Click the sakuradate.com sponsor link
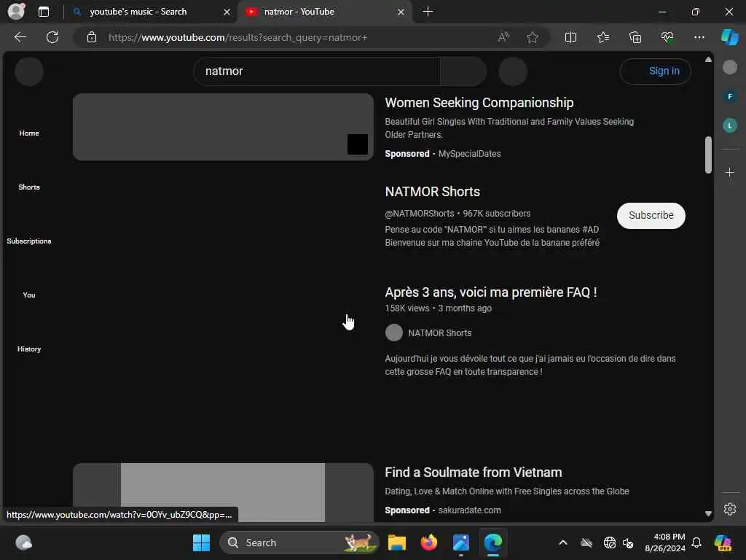The height and width of the screenshot is (560, 746). [469, 510]
